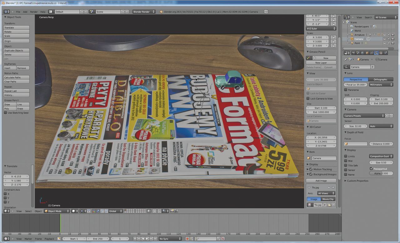Viewport: 400px width, 243px height.
Task: Open the Render properties tab icon
Action: (353, 53)
